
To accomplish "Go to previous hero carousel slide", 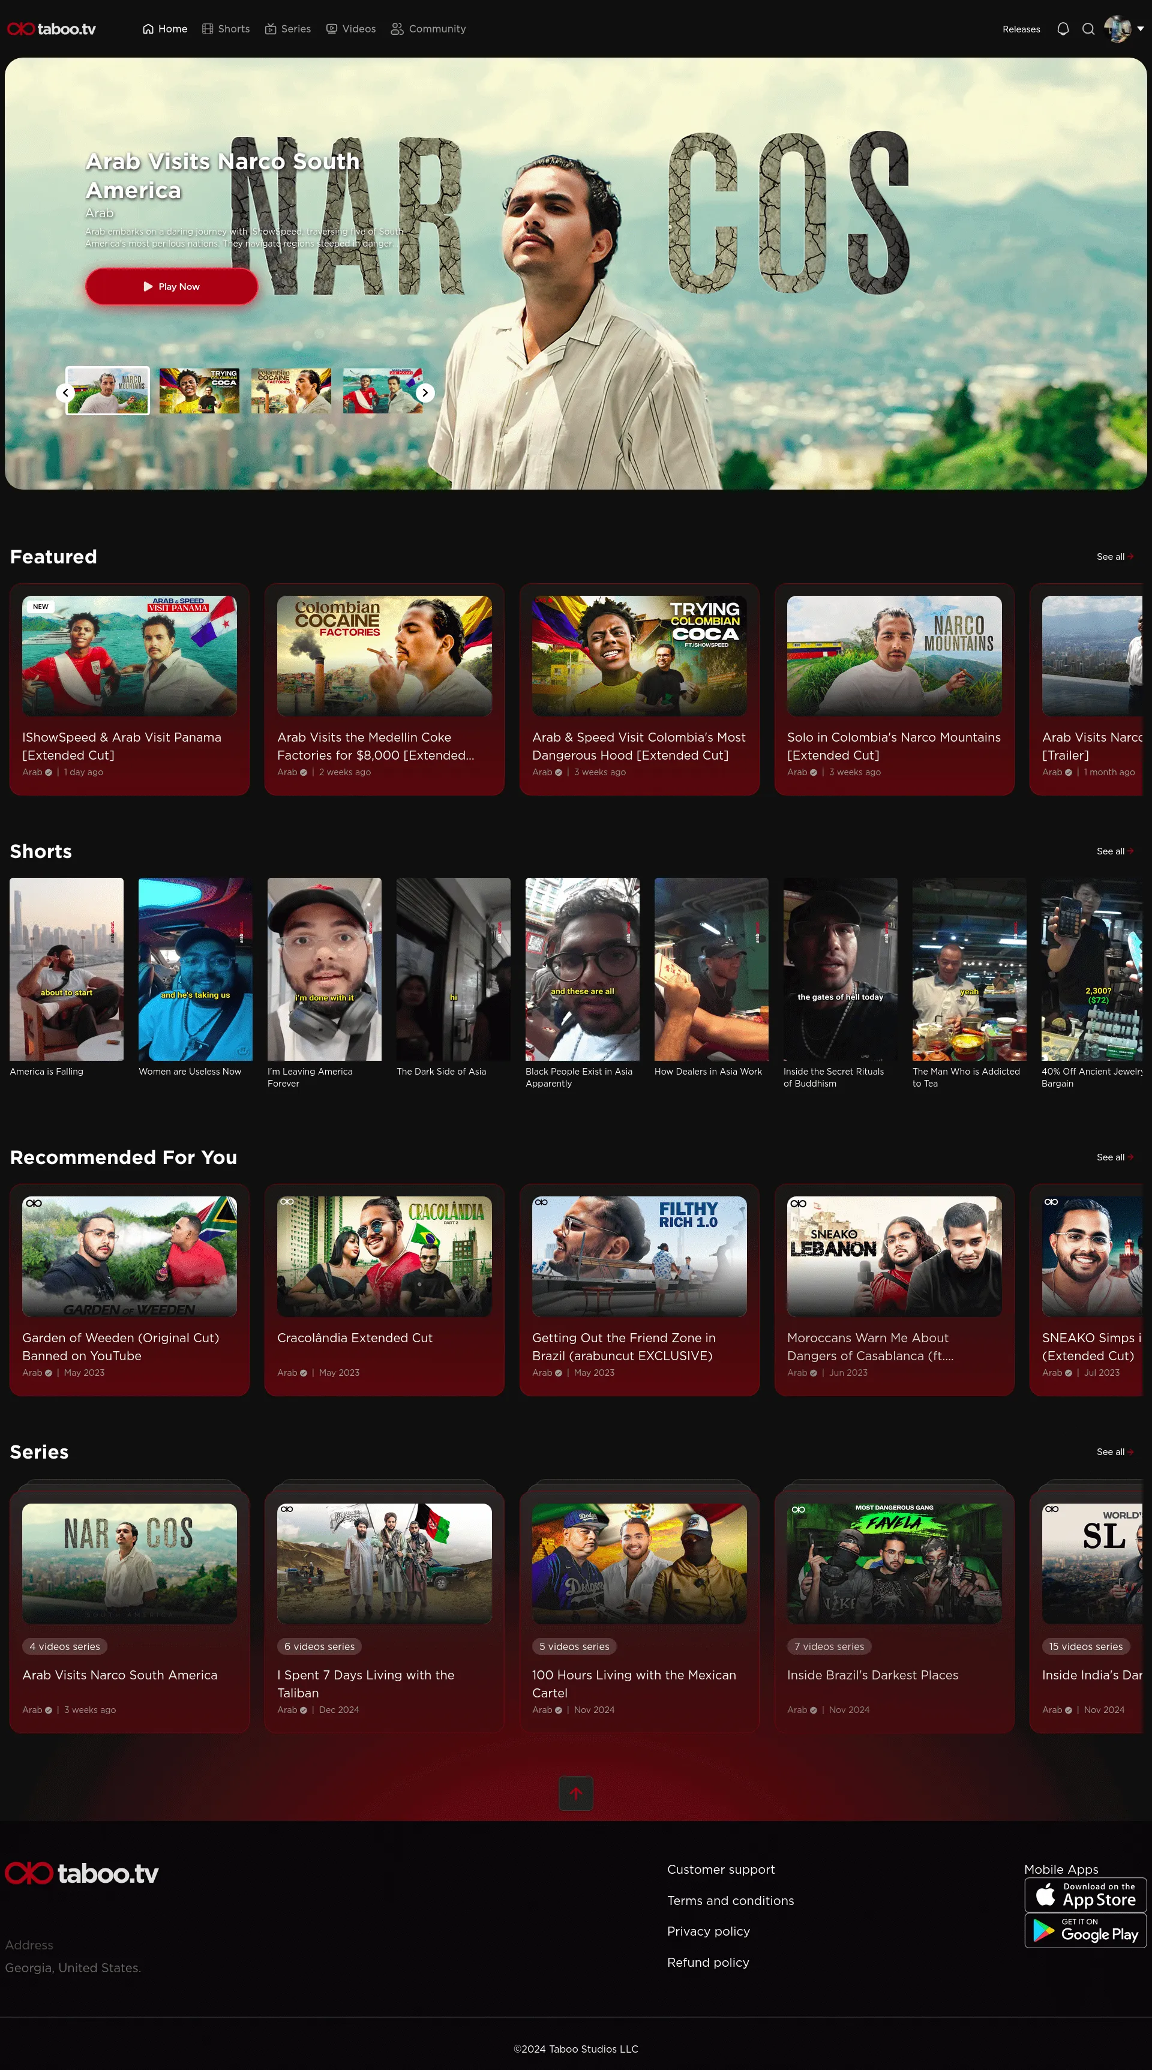I will click(x=66, y=393).
